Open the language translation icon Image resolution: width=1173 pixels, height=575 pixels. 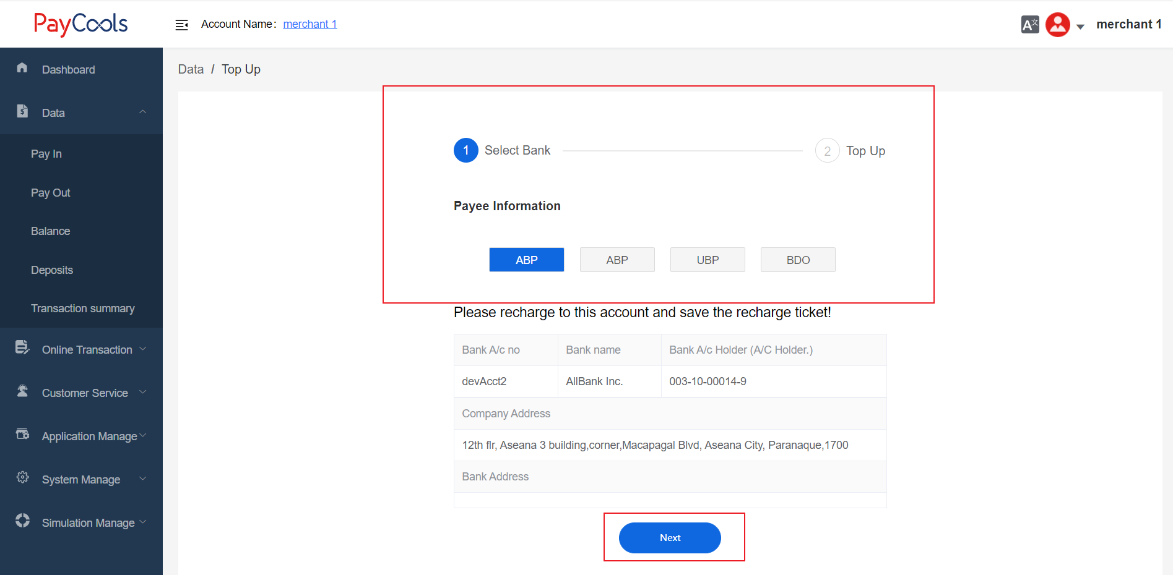[x=1029, y=25]
